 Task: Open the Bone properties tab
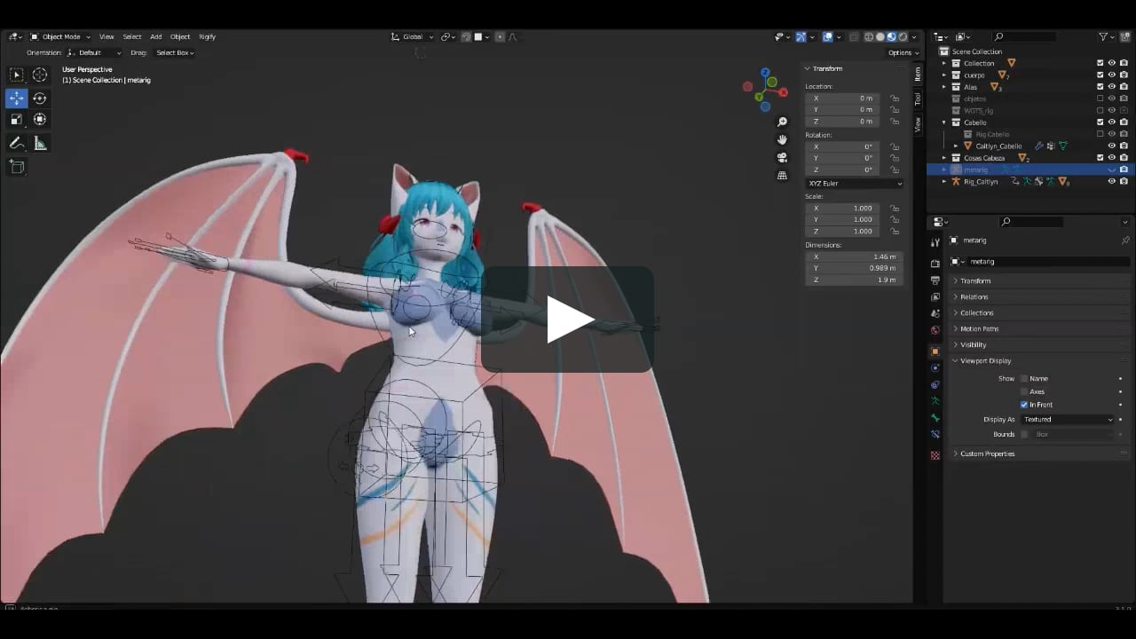click(x=935, y=417)
